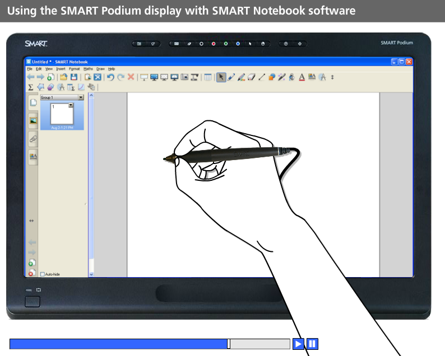Image resolution: width=445 pixels, height=356 pixels.
Task: Open the page 1 thumbnail menu arrow
Action: (x=71, y=105)
